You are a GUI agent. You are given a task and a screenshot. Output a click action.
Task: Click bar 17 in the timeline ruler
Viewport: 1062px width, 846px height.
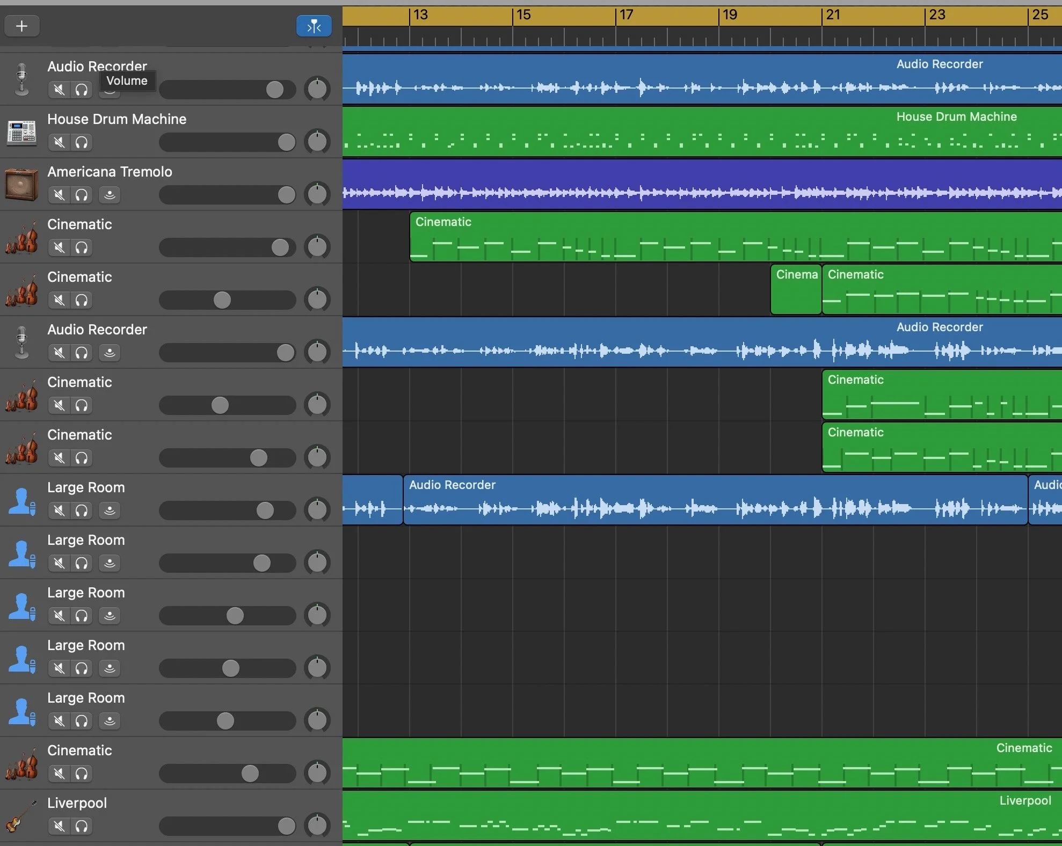click(626, 15)
